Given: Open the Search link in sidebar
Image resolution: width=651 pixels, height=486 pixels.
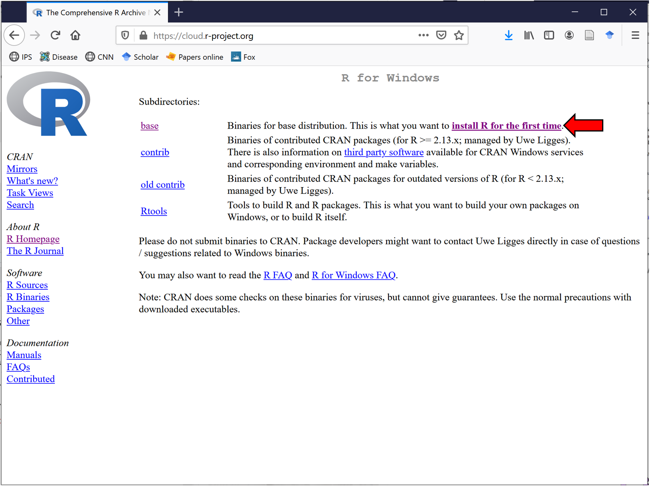Looking at the screenshot, I should point(20,205).
